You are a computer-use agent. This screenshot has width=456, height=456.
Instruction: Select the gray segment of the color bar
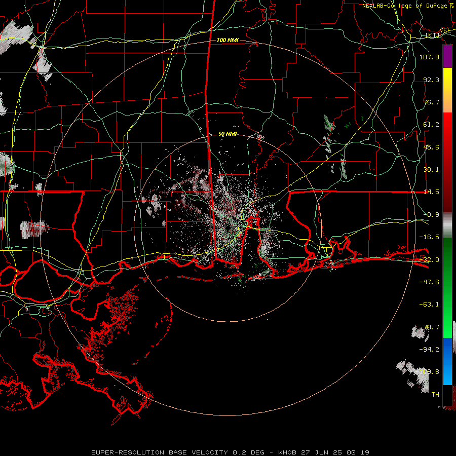[447, 225]
